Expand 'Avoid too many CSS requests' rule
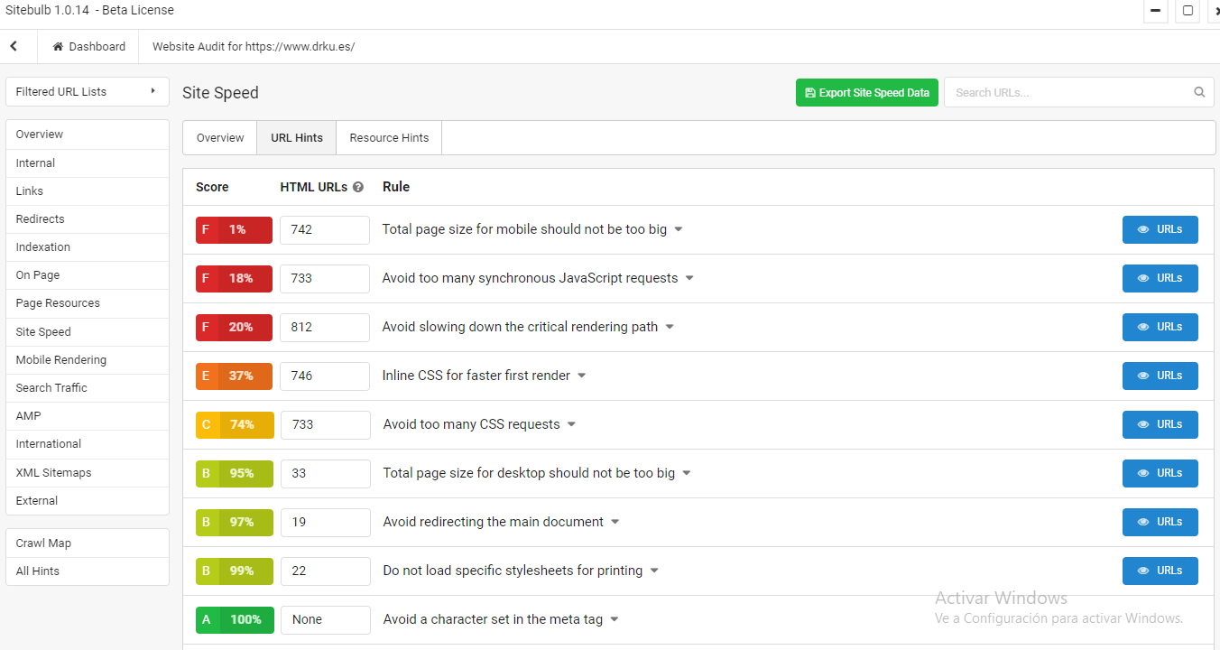 click(571, 424)
